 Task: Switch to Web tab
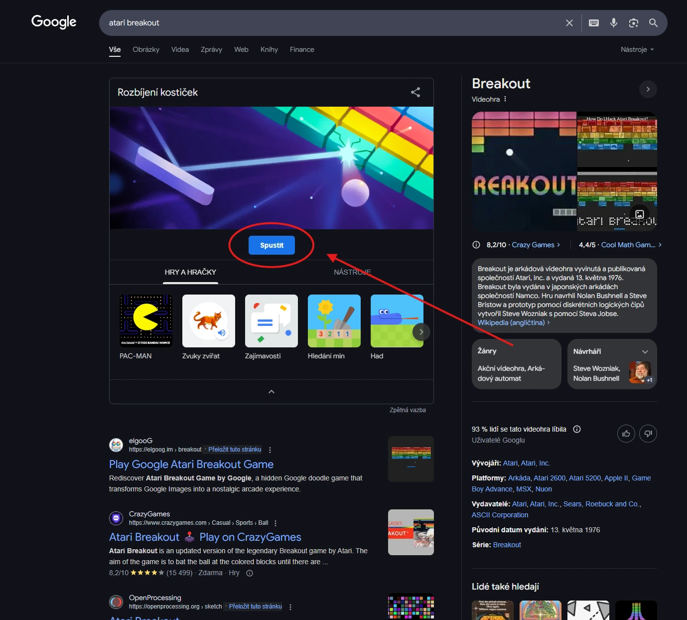pyautogui.click(x=241, y=49)
